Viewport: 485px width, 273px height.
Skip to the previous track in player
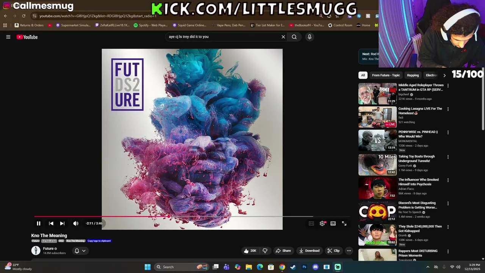pos(51,223)
